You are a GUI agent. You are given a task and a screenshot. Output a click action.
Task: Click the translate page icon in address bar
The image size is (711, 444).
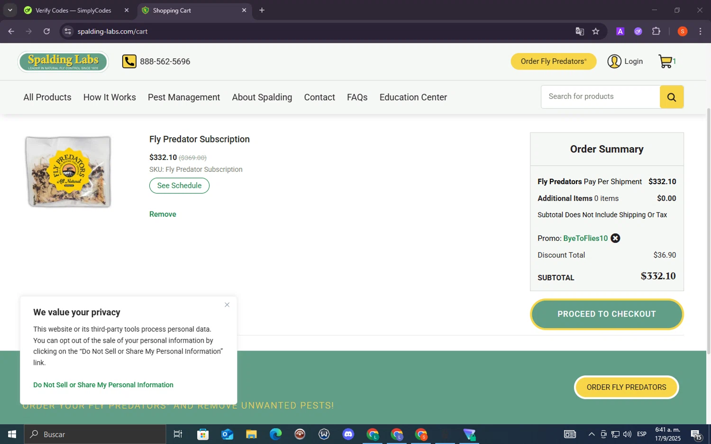580,31
